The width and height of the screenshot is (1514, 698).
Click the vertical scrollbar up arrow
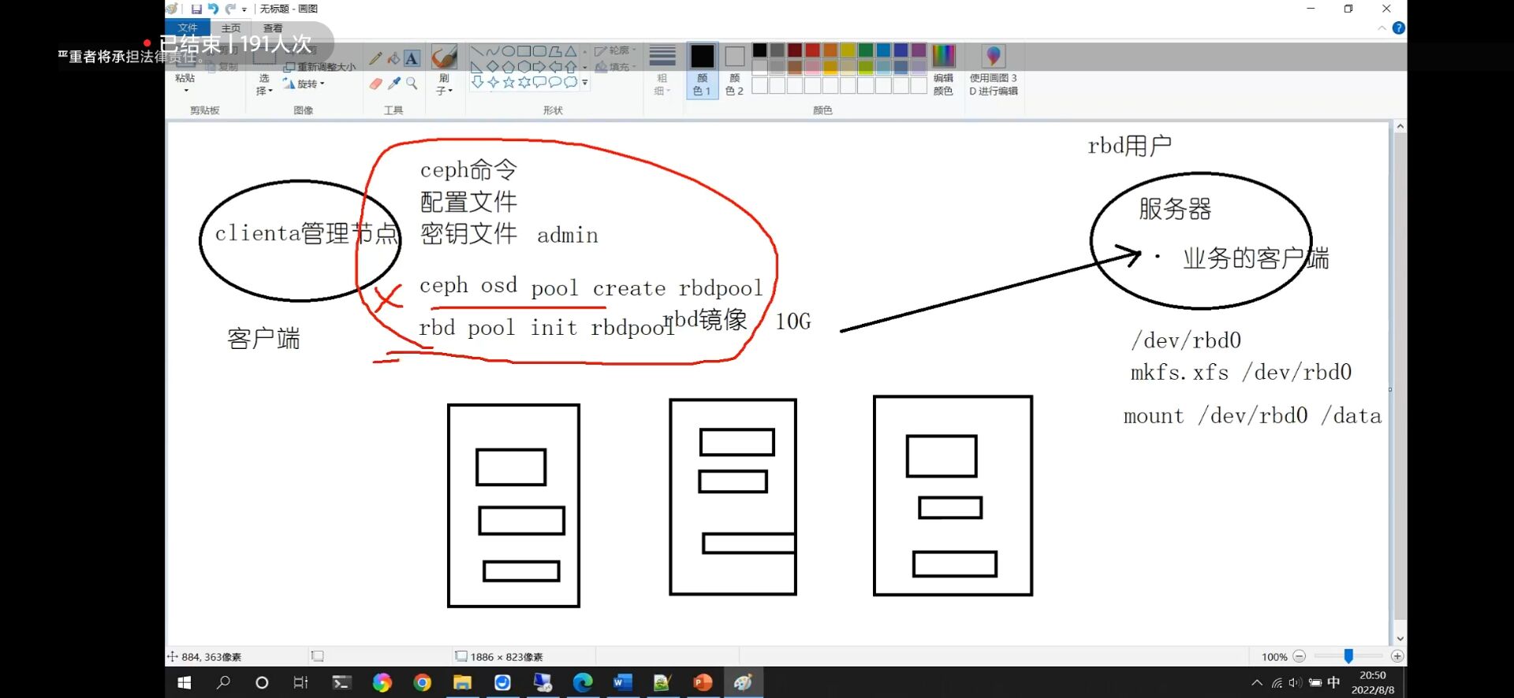(1400, 126)
